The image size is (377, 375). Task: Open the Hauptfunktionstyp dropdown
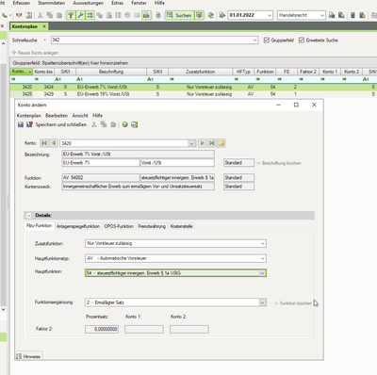(263, 258)
